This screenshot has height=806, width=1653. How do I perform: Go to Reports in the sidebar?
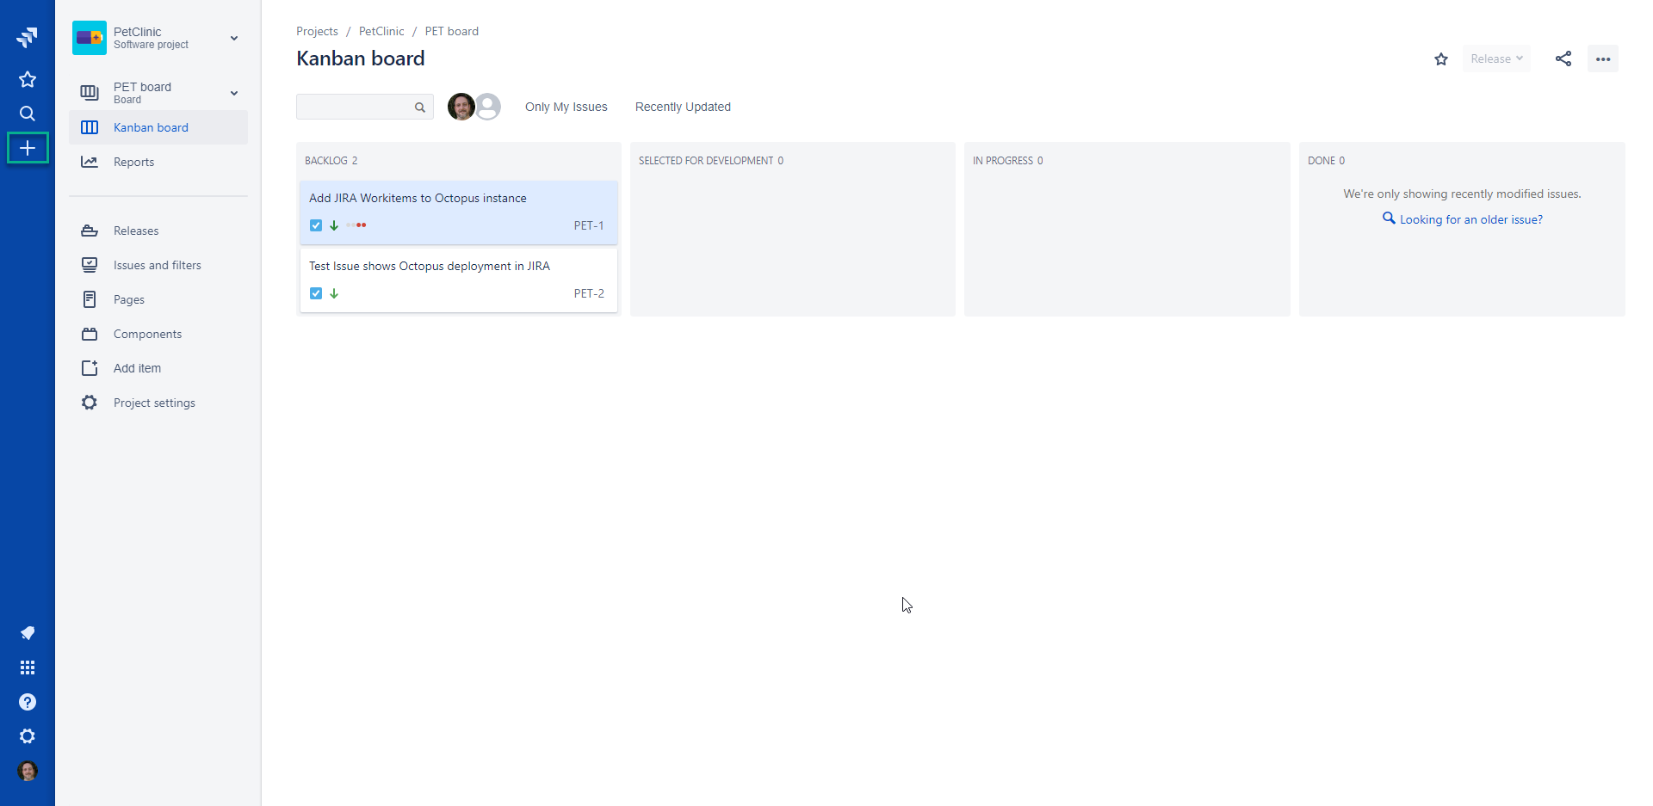click(133, 162)
